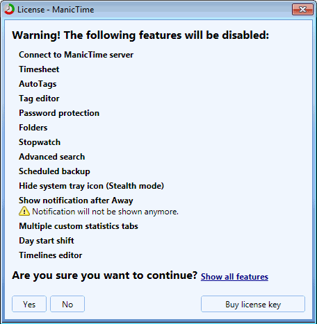Click the Folders feature label
The image size is (317, 324).
(x=33, y=128)
